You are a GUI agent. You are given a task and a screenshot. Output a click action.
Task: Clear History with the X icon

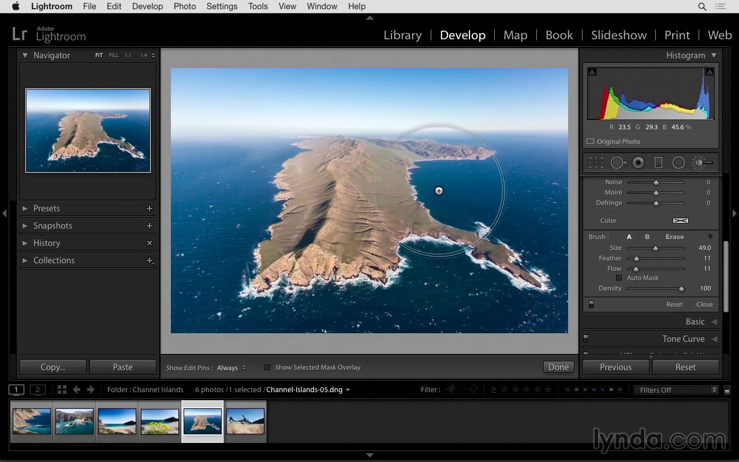tap(150, 243)
